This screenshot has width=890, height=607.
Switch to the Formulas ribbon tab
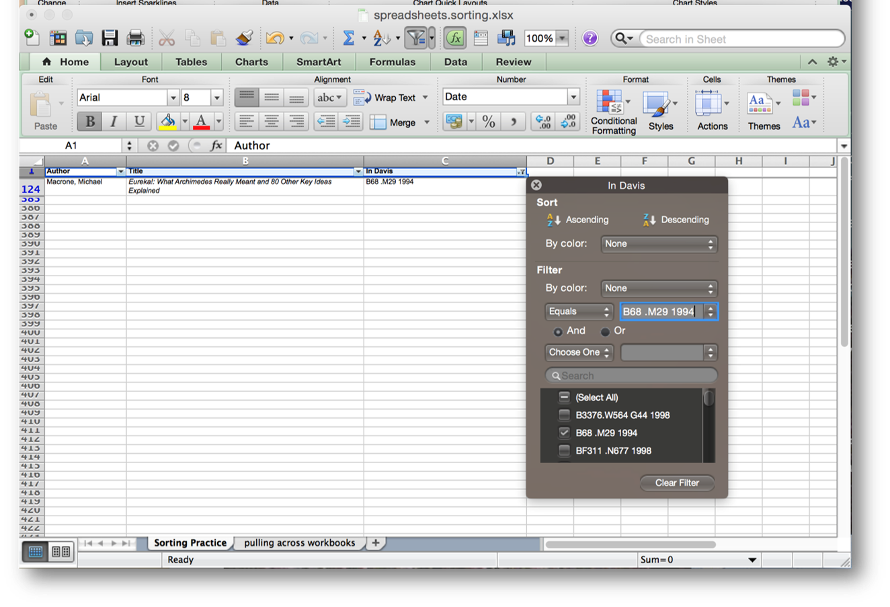click(x=393, y=61)
